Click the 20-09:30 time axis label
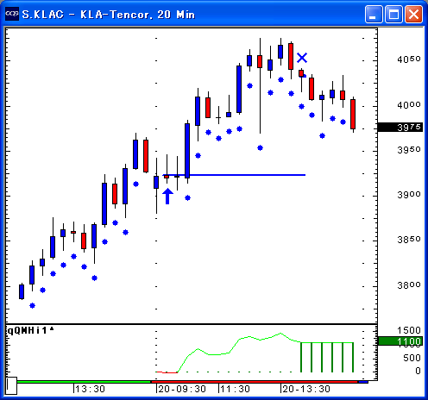Viewport: 428px width, 400px height. pos(182,389)
